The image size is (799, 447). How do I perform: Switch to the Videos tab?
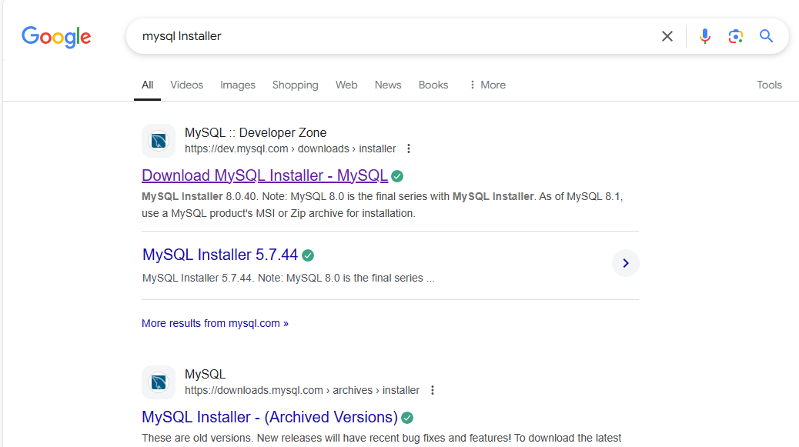pyautogui.click(x=186, y=85)
